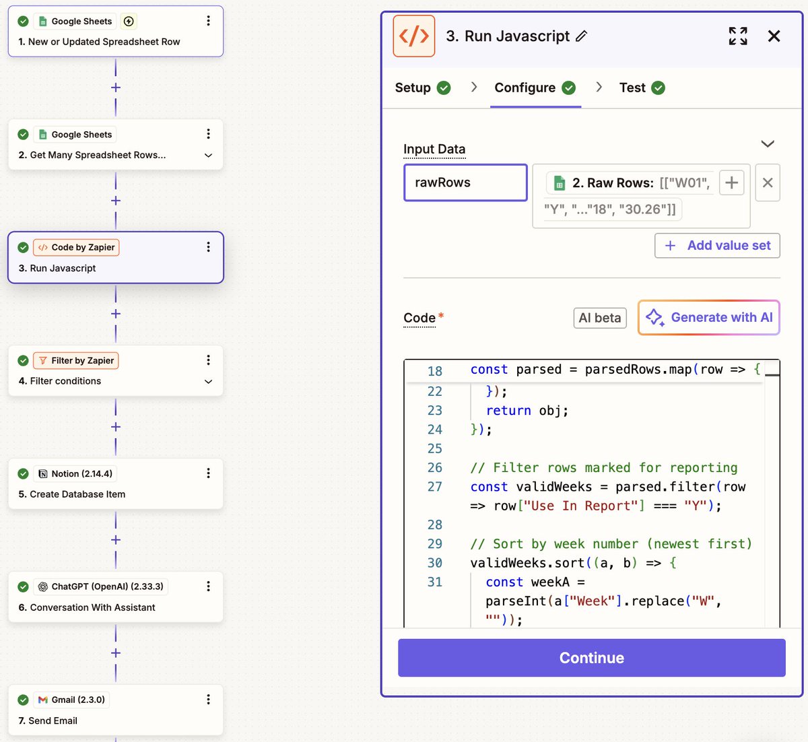Expand the editor panel to full screen
Image resolution: width=808 pixels, height=742 pixels.
point(738,36)
